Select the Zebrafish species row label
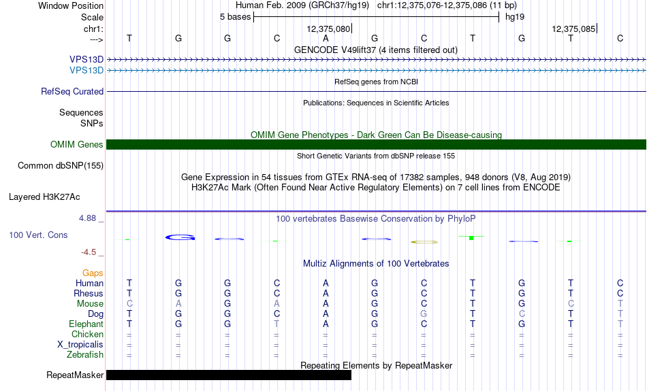The height and width of the screenshot is (391, 647). 85,354
